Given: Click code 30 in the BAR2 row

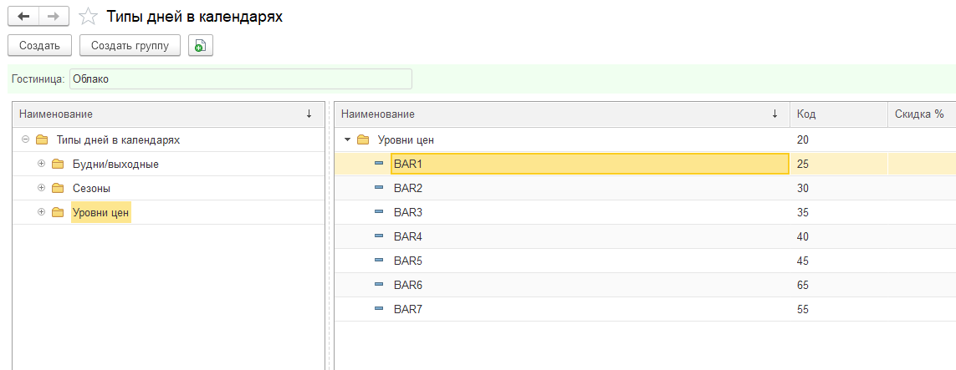Looking at the screenshot, I should [802, 189].
